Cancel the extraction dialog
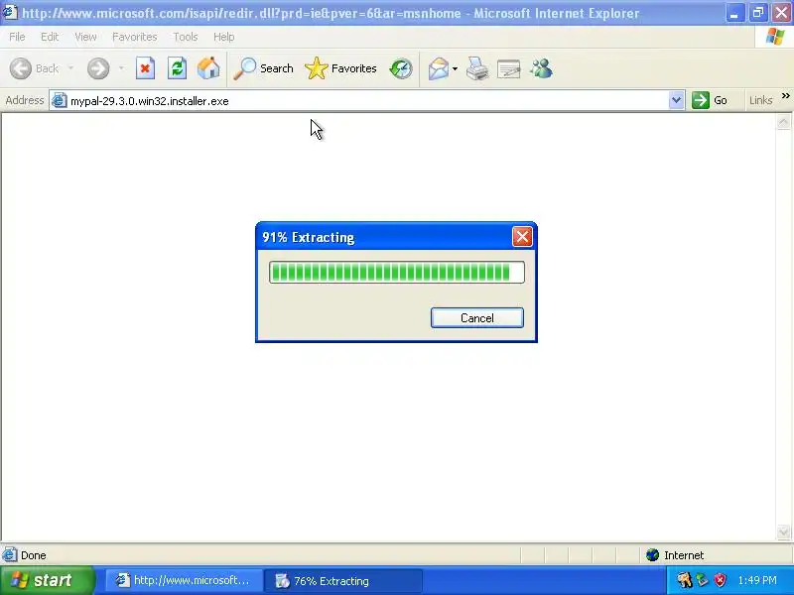Viewport: 794px width, 595px height. pyautogui.click(x=477, y=317)
